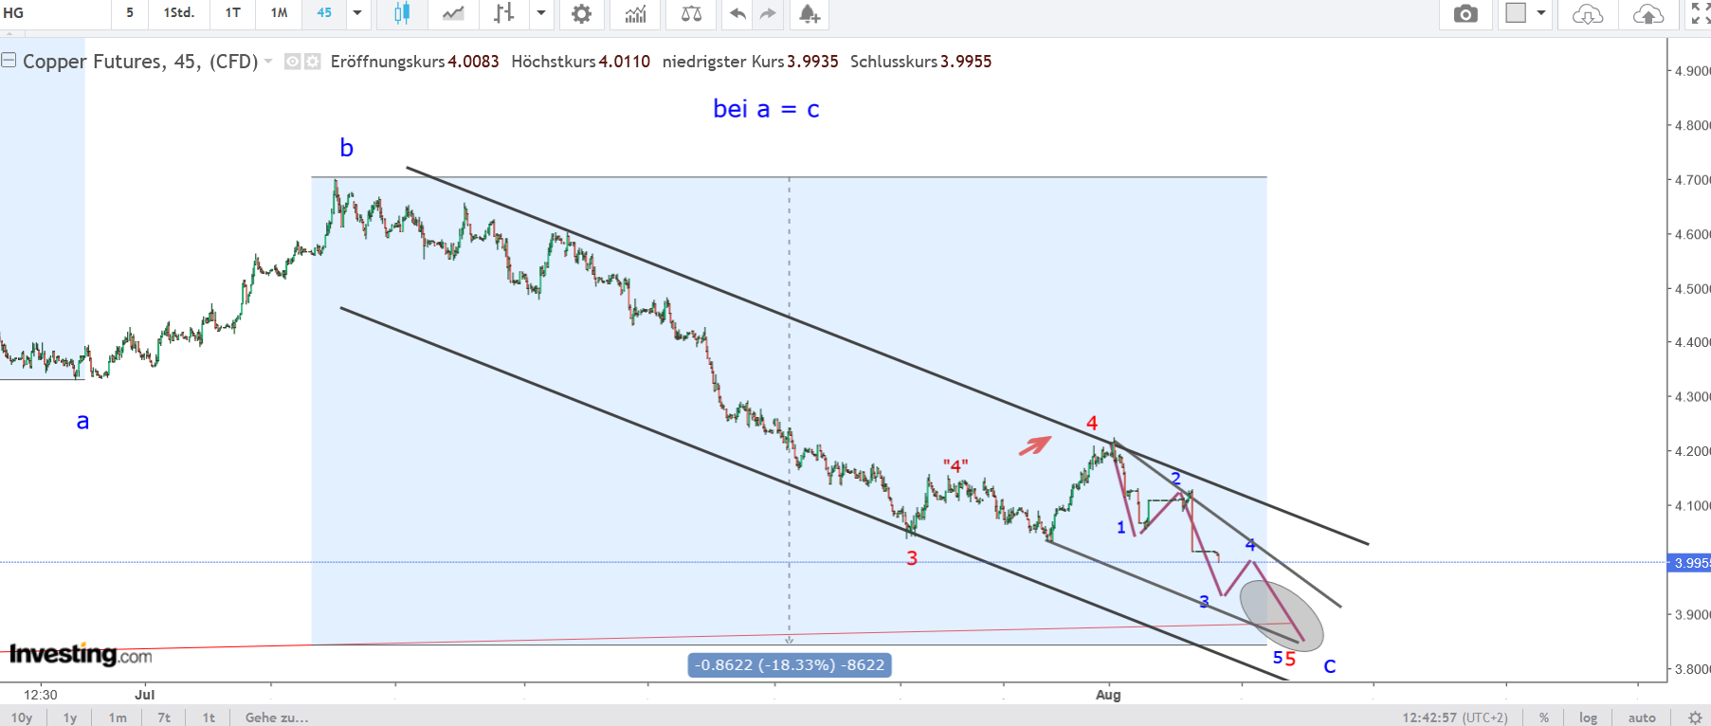Choose the 1Std. interval
Screen dimensions: 1711x726
(x=179, y=13)
